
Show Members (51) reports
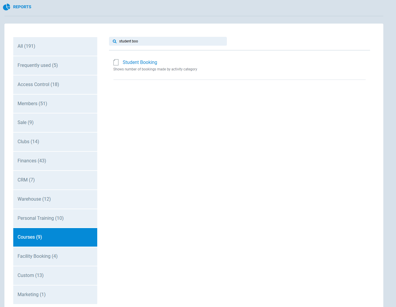coord(55,104)
